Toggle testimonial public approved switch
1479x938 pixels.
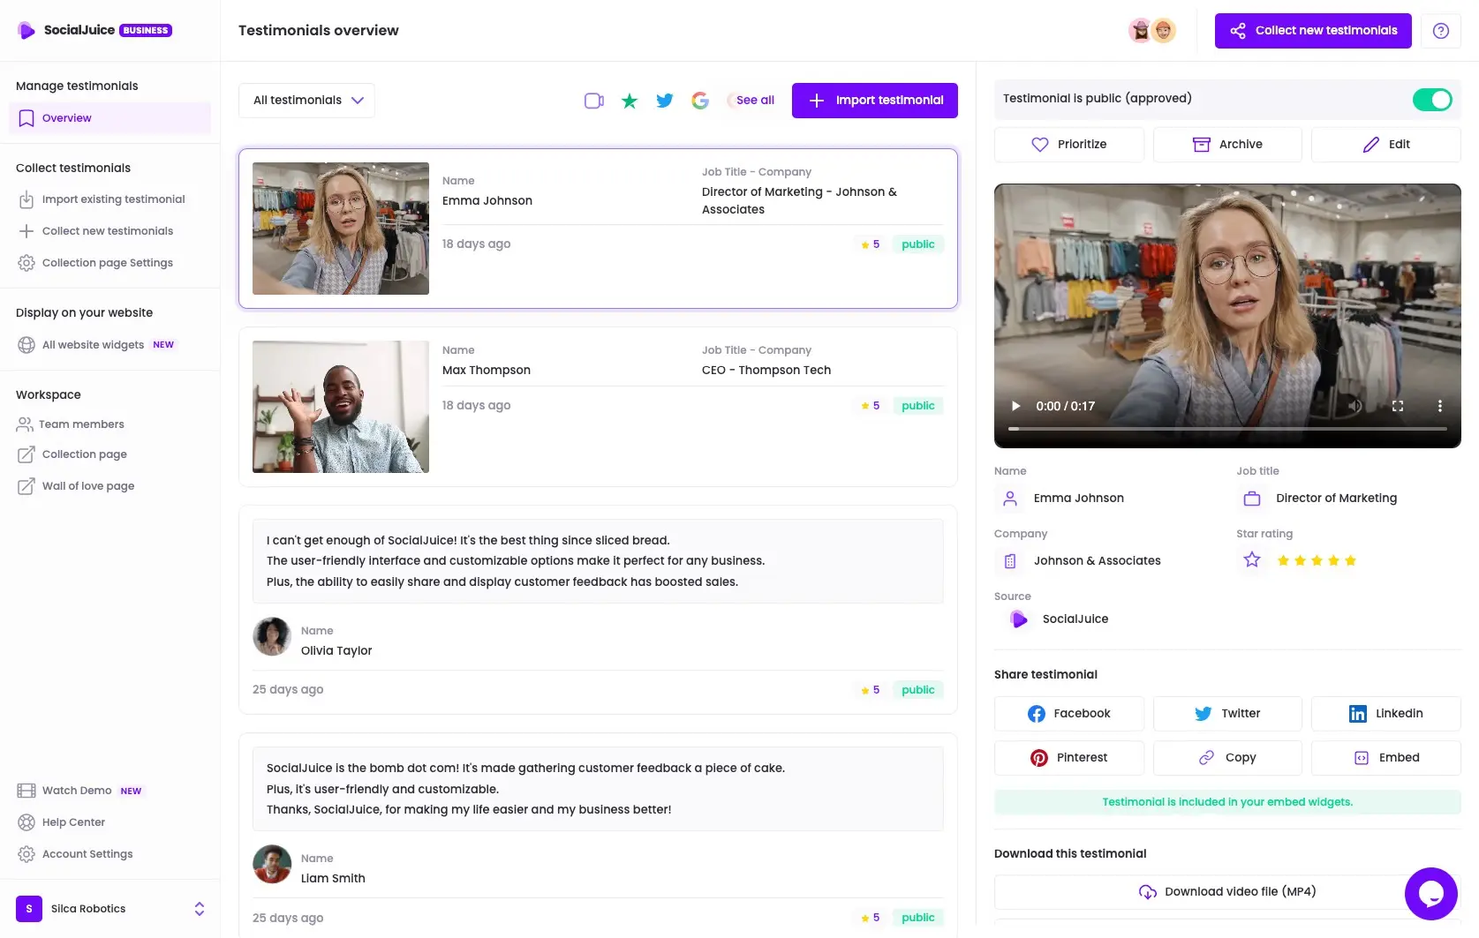1432,100
